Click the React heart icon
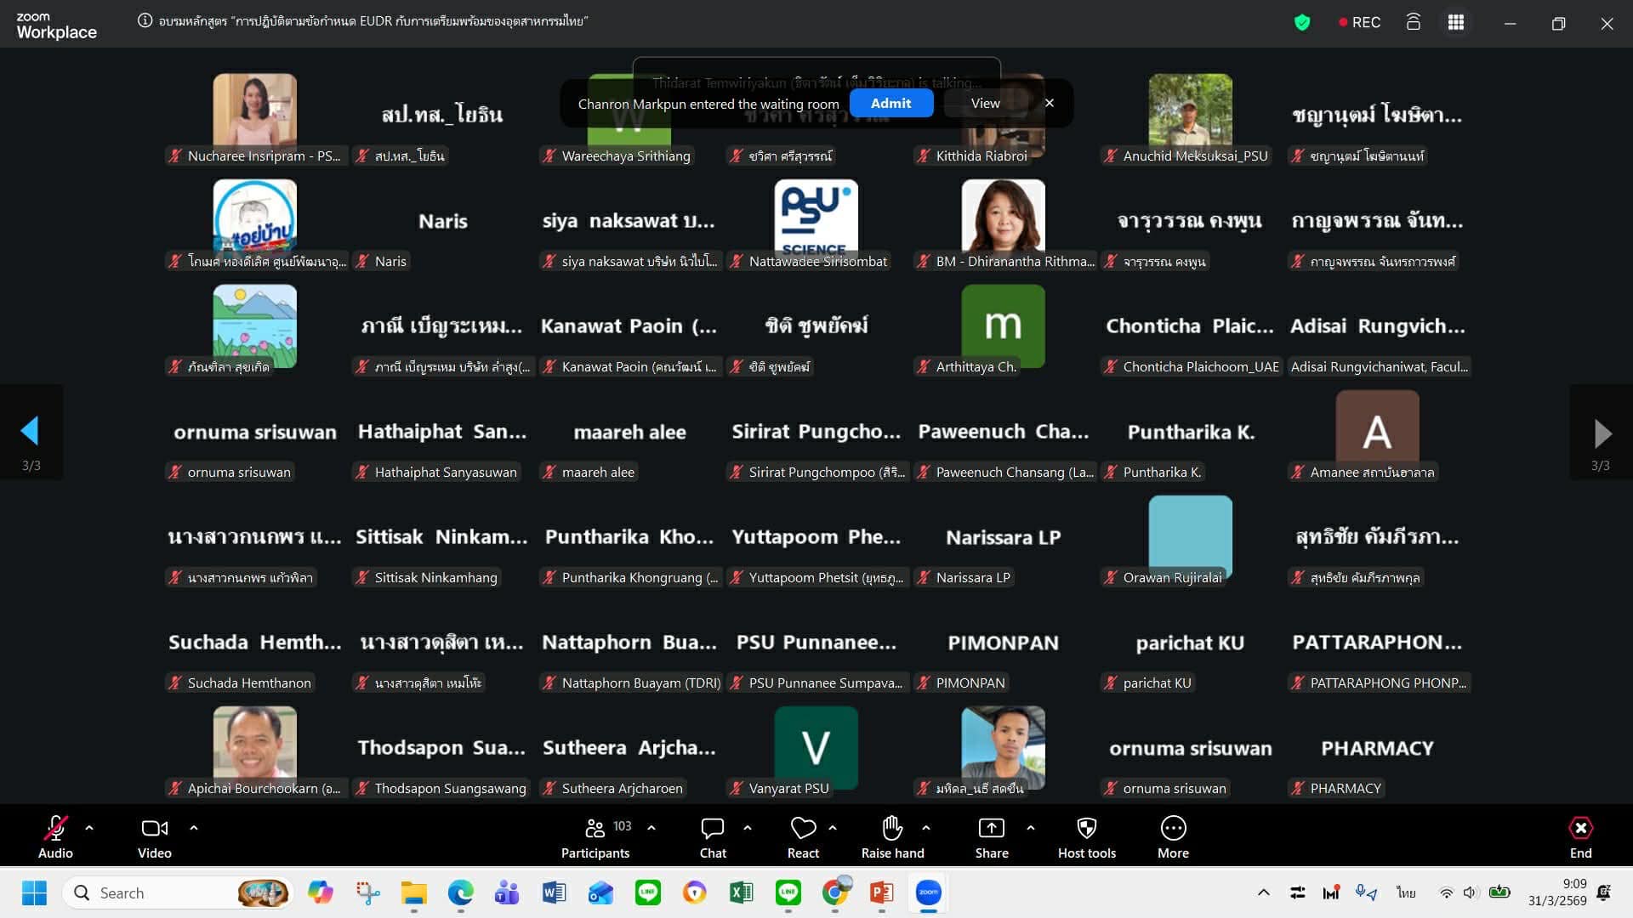The height and width of the screenshot is (918, 1633). [x=803, y=828]
